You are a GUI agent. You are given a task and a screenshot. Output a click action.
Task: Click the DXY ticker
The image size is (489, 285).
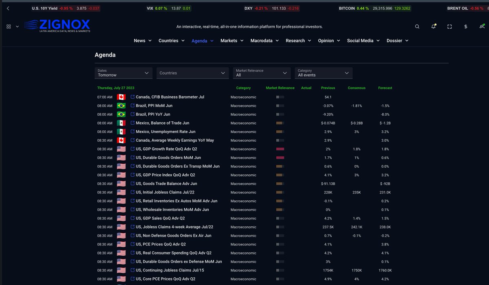[x=272, y=8]
